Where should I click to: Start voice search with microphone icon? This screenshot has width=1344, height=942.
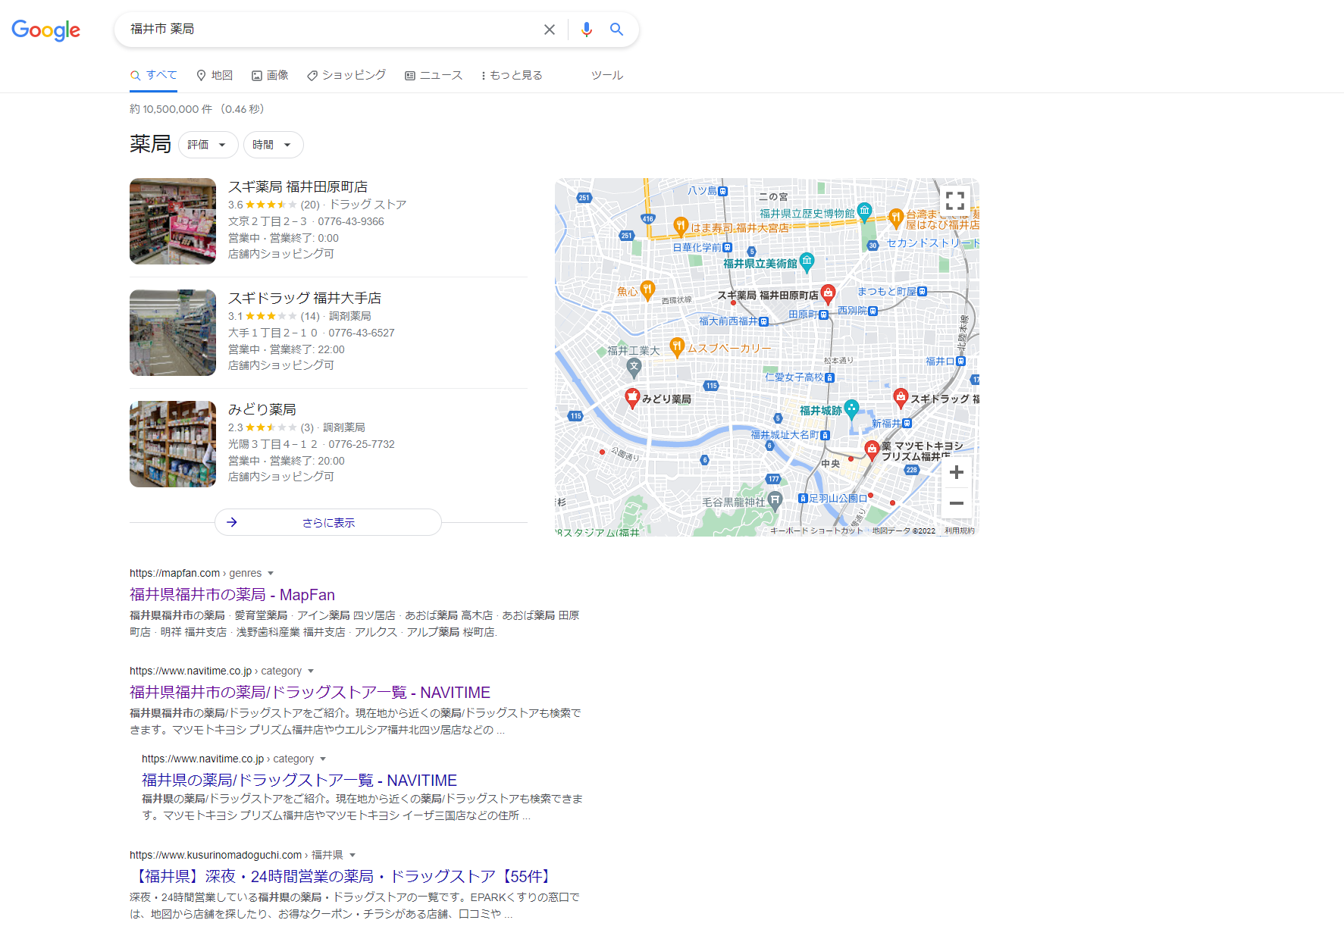587,30
